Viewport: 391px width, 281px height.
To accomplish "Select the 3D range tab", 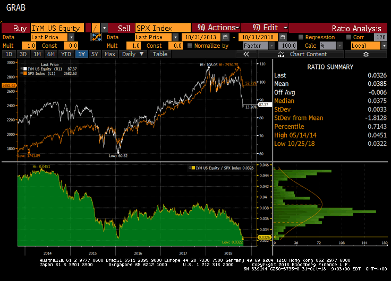I will click(x=23, y=54).
